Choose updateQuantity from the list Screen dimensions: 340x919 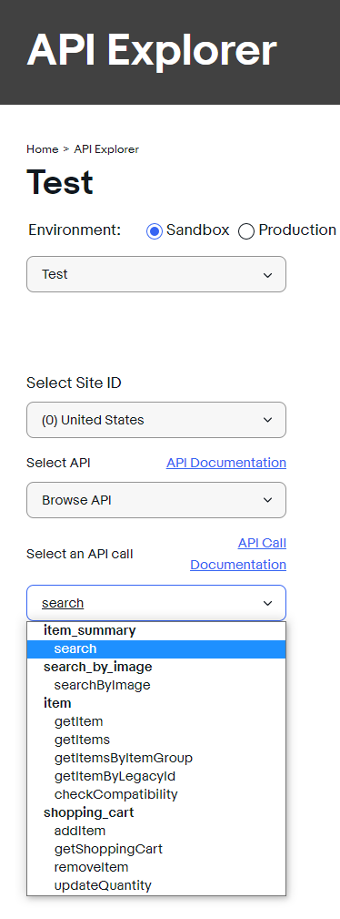(156, 885)
